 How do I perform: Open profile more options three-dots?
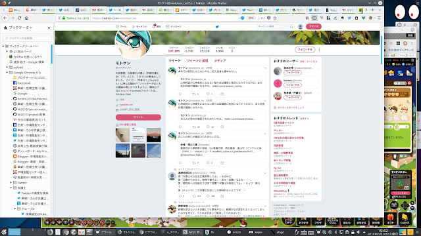(x=319, y=50)
